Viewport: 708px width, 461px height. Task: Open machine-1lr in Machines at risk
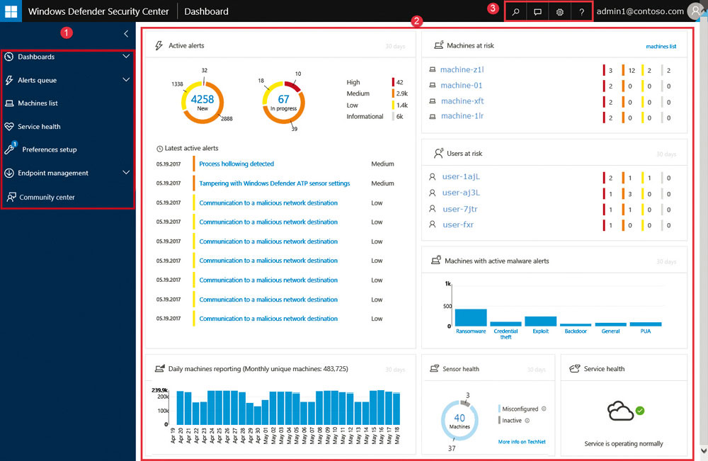click(462, 116)
